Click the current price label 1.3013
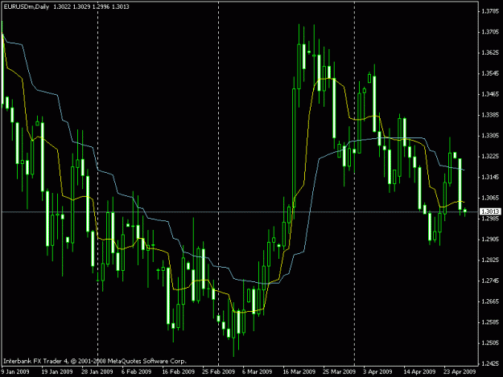This screenshot has width=503, height=377. [490, 211]
